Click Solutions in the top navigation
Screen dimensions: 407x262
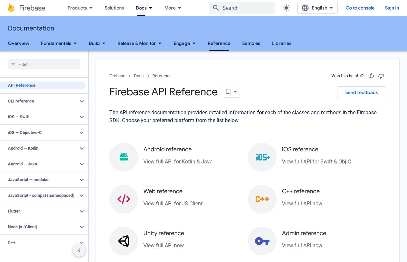114,8
